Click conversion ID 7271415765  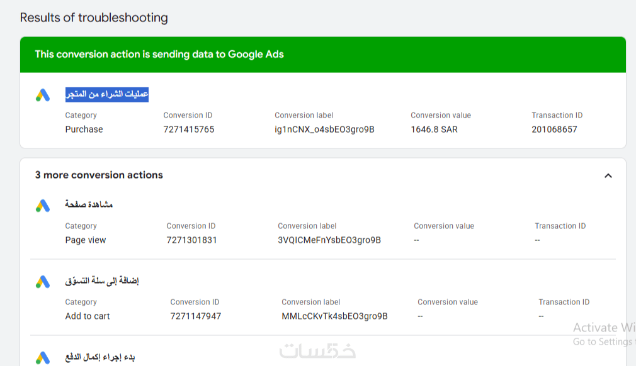point(188,130)
